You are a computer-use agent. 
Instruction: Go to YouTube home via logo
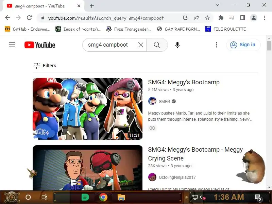click(40, 45)
